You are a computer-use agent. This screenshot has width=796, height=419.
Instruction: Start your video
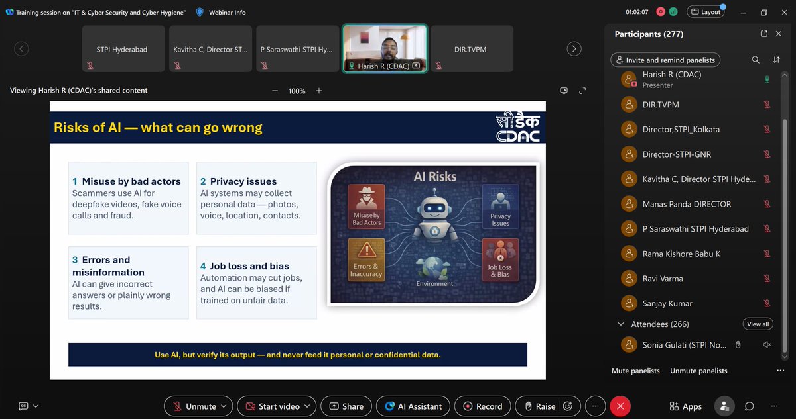271,406
